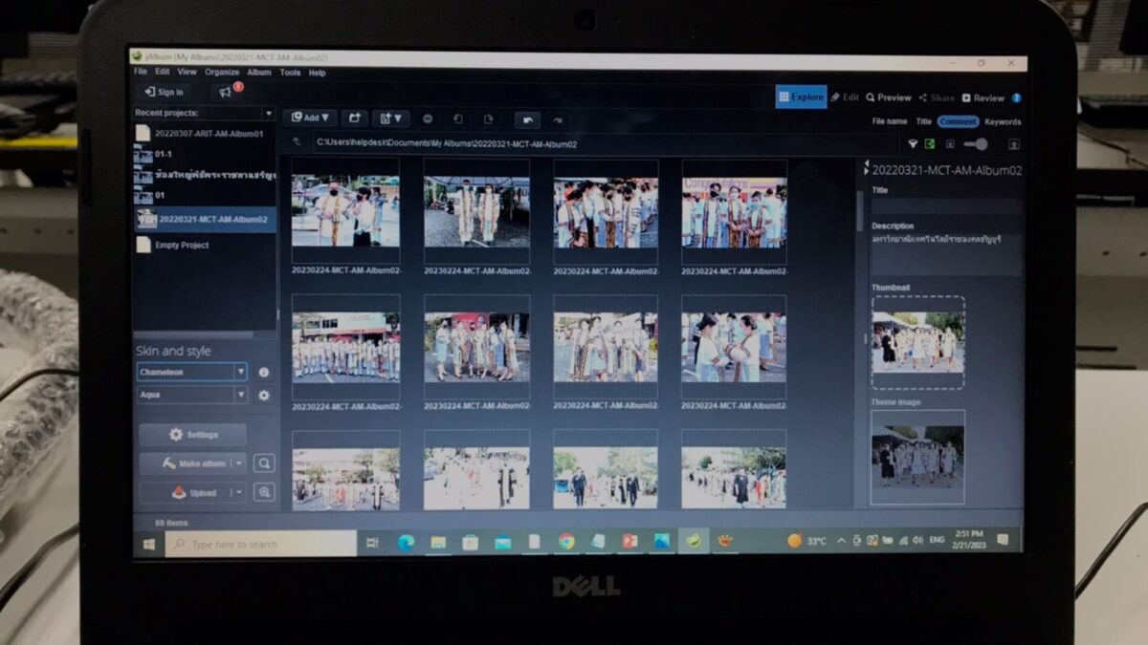This screenshot has height=645, width=1148.
Task: Click the Windows search box
Action: coord(260,544)
